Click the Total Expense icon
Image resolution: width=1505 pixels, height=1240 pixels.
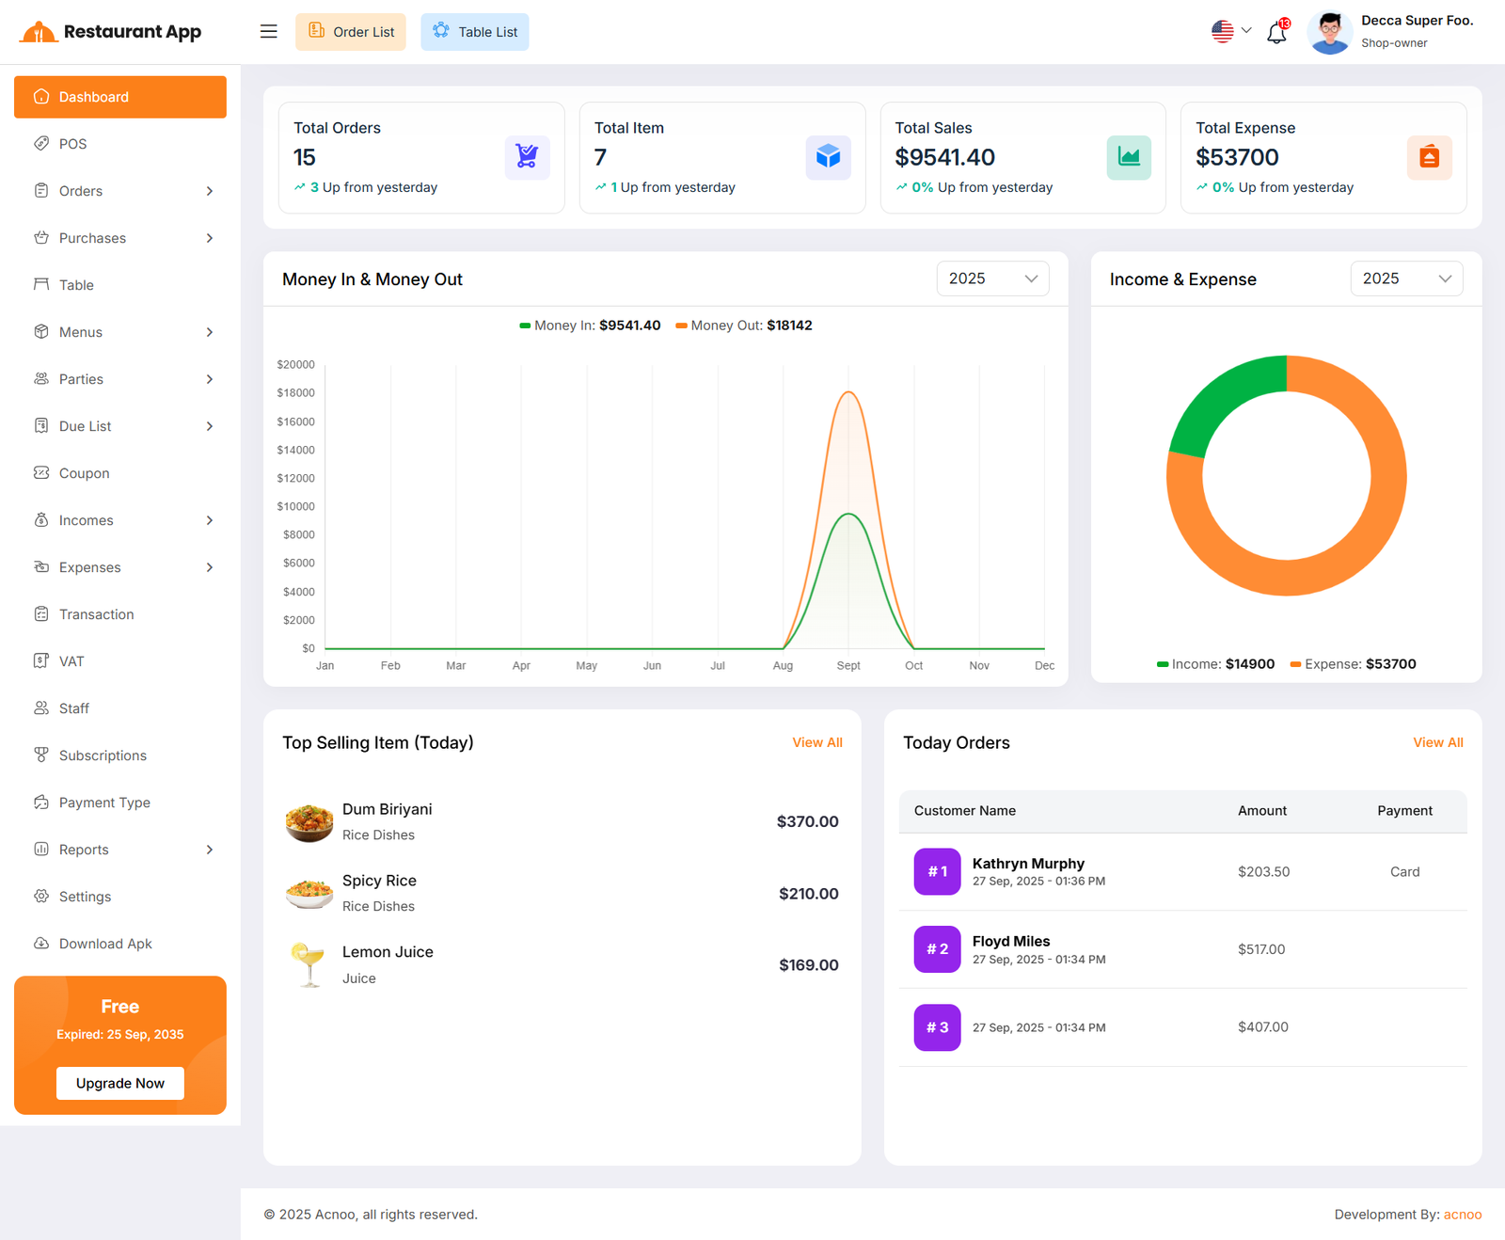[1429, 157]
